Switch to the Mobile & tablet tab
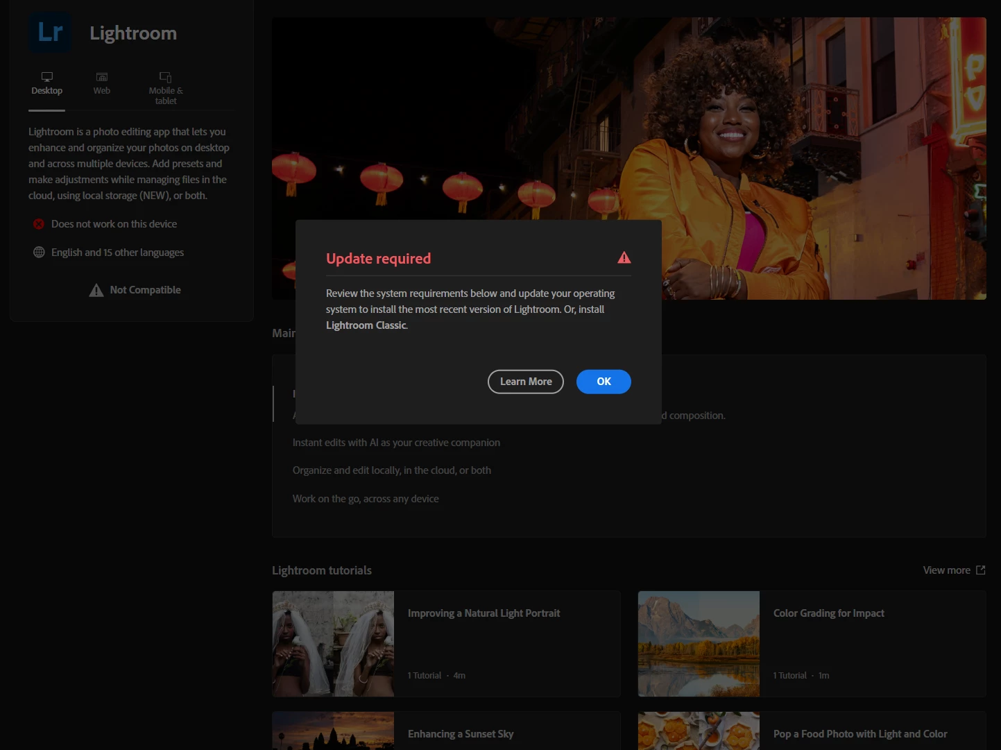This screenshot has height=750, width=1001. (166, 88)
